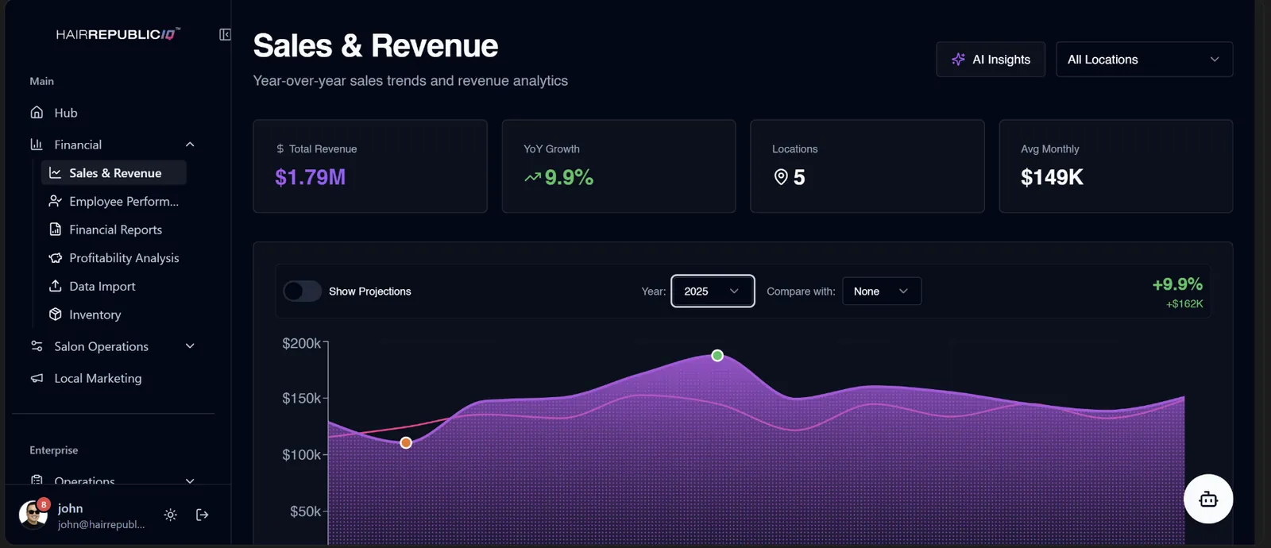This screenshot has height=548, width=1271.
Task: Click the chatbot assistant floating icon
Action: (x=1208, y=499)
